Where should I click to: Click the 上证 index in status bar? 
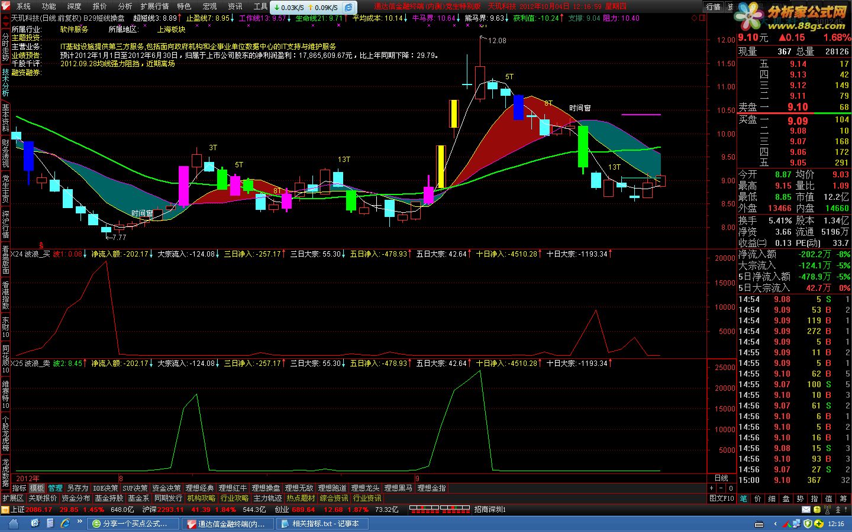coord(18,509)
